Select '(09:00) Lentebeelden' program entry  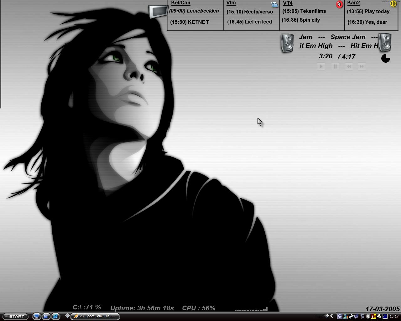pyautogui.click(x=194, y=11)
